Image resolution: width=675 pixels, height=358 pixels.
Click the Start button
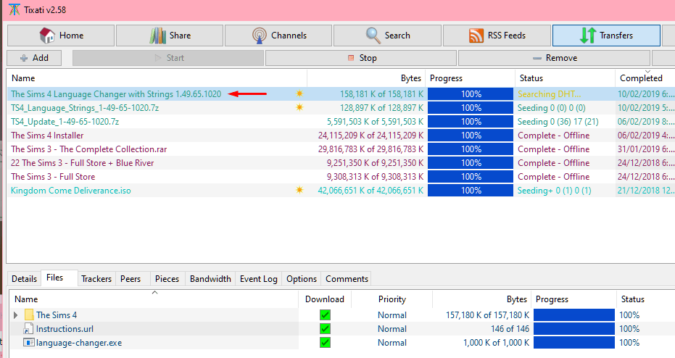(x=168, y=58)
